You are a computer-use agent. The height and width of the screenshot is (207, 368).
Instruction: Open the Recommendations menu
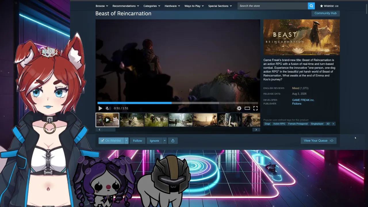pyautogui.click(x=126, y=6)
